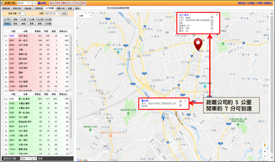This screenshot has height=162, width=275.
Task: Close the 鑫永銓 info popup
Action: pyautogui.click(x=185, y=101)
